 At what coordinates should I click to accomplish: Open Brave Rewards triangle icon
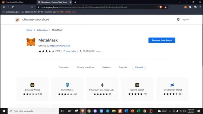tap(166, 7)
